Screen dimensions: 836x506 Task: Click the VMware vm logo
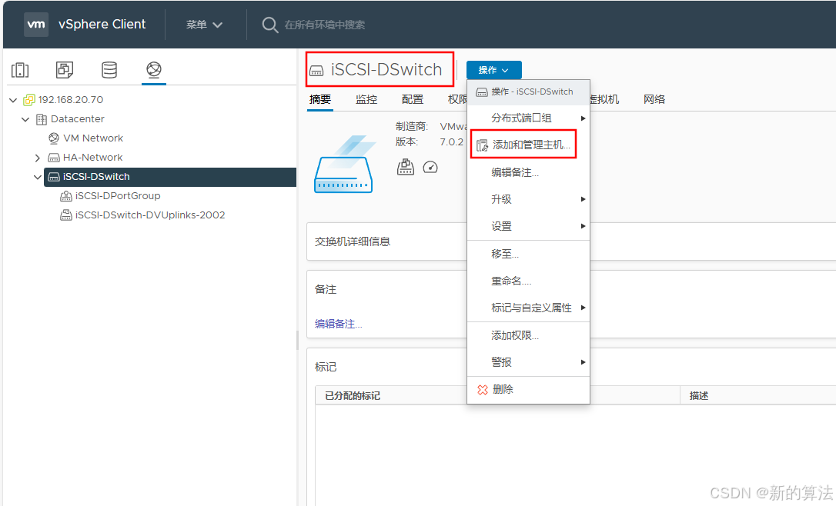click(x=36, y=25)
